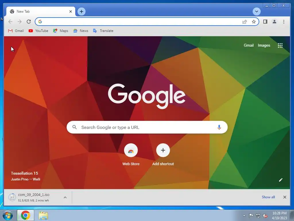294x221 pixels.
Task: Expand download options chevron for iso file
Action: 65,197
